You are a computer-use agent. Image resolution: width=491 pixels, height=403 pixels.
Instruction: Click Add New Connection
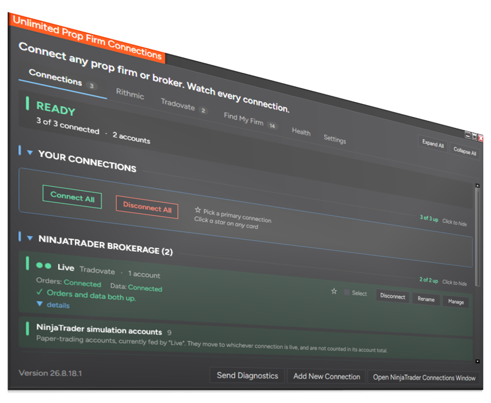point(327,376)
